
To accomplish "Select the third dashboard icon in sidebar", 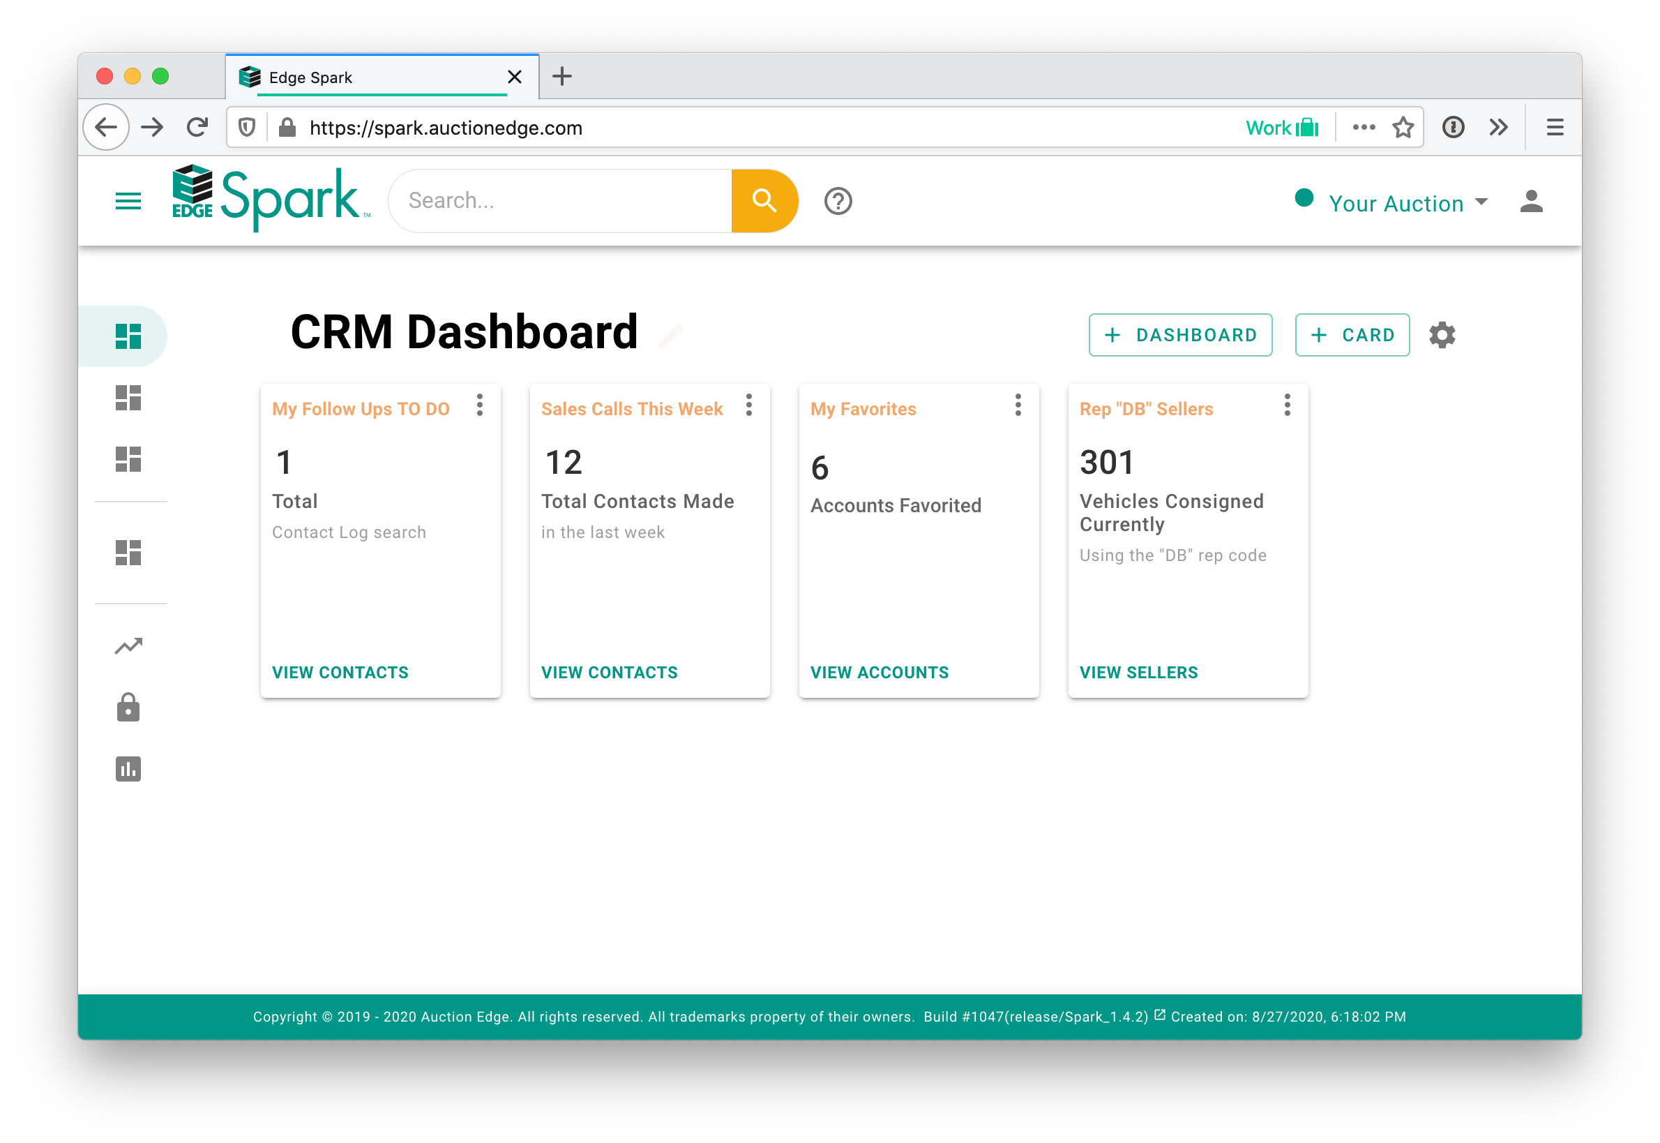I will click(x=128, y=459).
